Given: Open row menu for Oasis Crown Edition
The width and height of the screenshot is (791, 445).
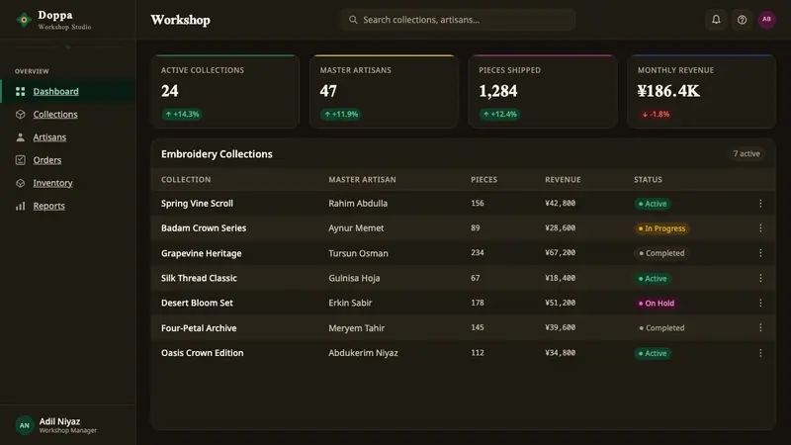Looking at the screenshot, I should pyautogui.click(x=760, y=353).
